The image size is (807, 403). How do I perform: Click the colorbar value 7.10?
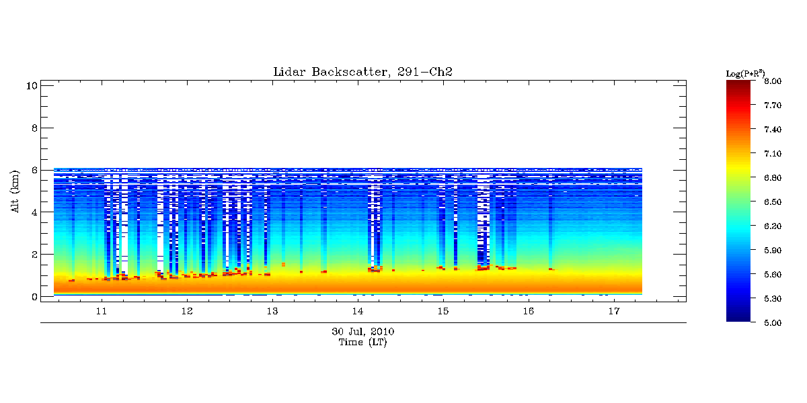(772, 154)
